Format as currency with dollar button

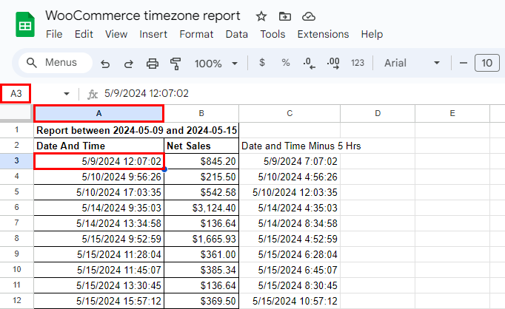(262, 63)
